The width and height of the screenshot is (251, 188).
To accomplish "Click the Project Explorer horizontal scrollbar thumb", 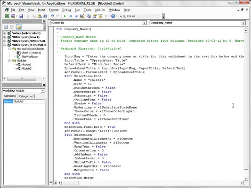I will click(x=22, y=78).
